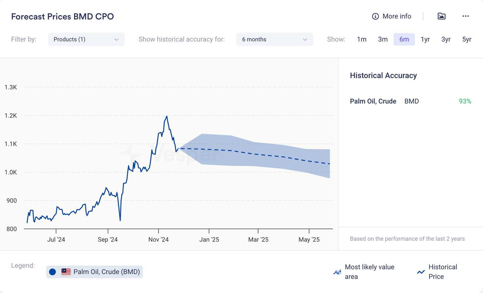
Task: Expand the Products (1) filter dropdown
Action: [x=86, y=39]
